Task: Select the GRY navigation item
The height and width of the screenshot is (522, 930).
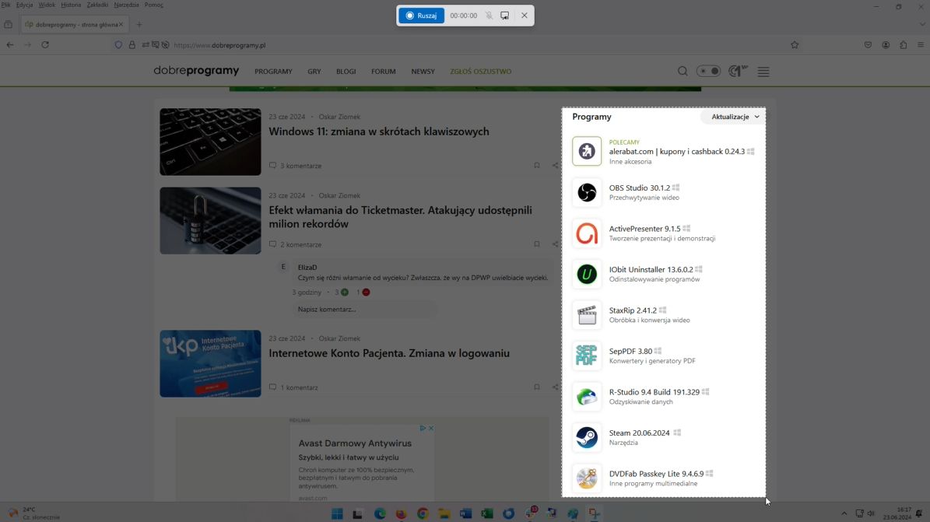Action: coord(314,71)
